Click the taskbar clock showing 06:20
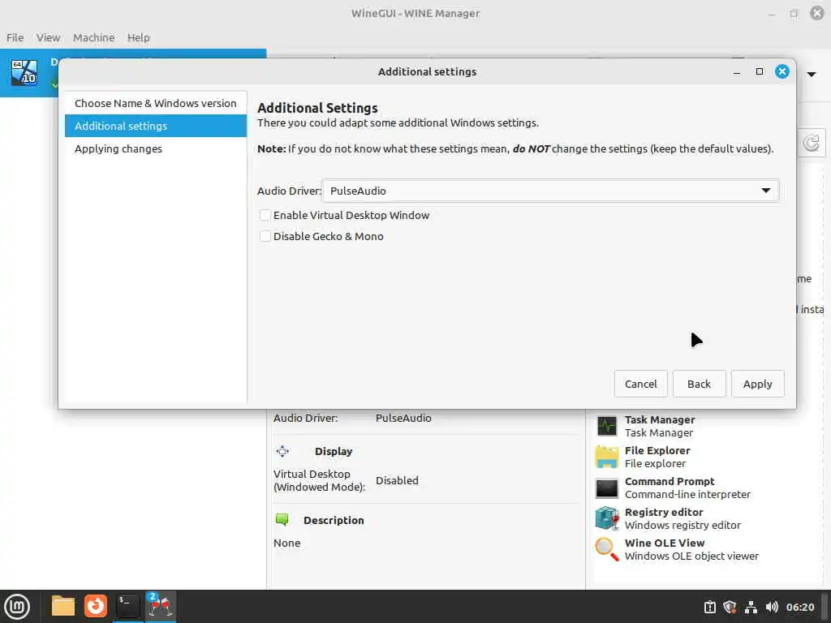The width and height of the screenshot is (831, 623). point(799,607)
